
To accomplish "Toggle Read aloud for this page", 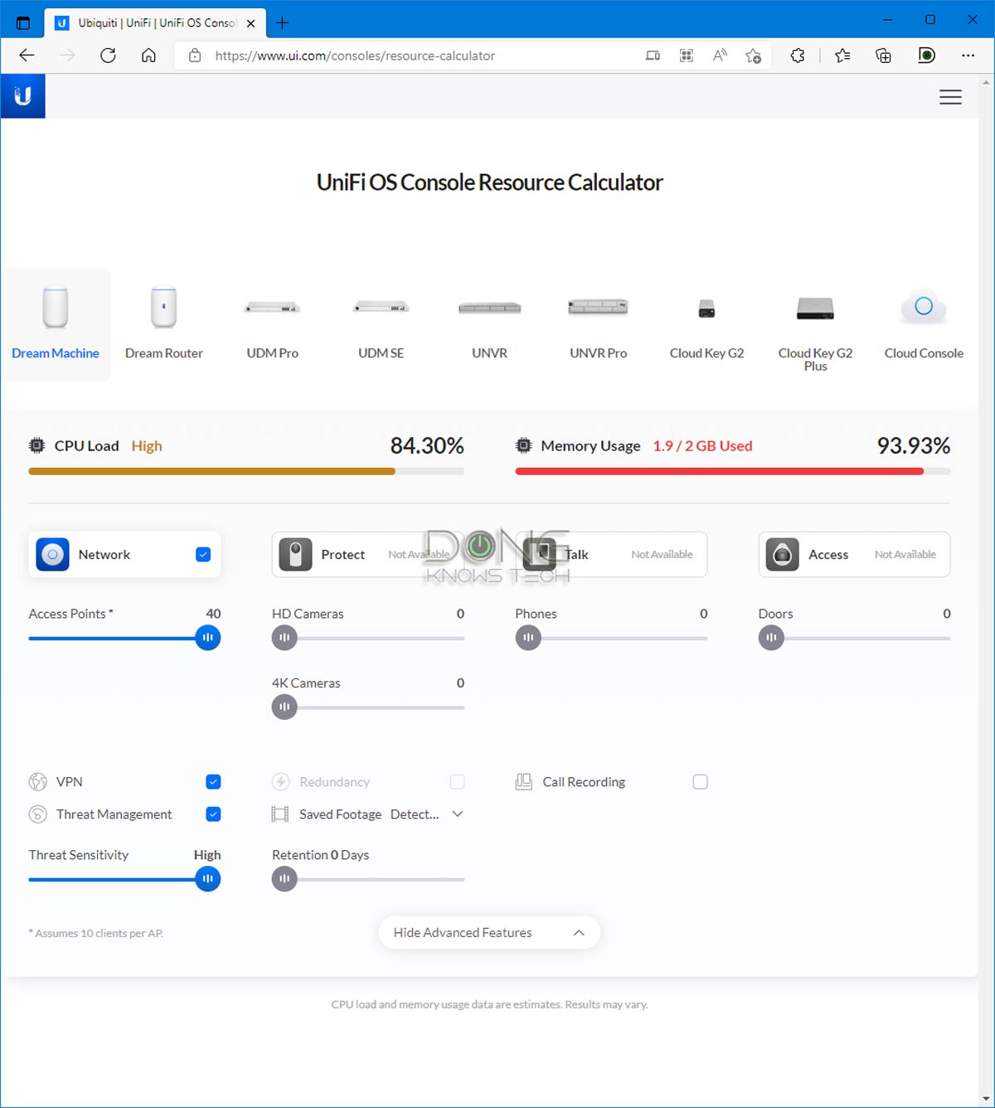I will coord(720,56).
